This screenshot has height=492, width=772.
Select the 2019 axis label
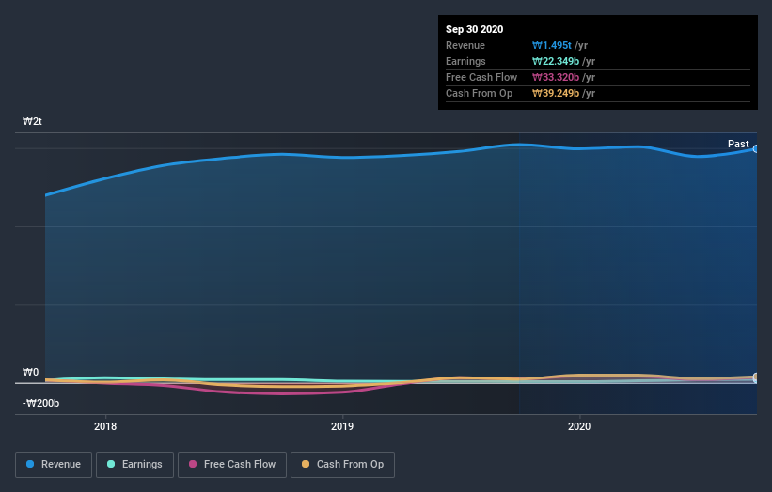click(x=342, y=426)
